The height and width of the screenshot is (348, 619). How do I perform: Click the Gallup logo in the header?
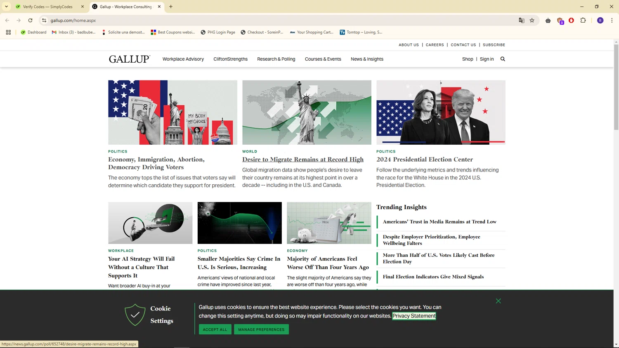[x=129, y=59]
